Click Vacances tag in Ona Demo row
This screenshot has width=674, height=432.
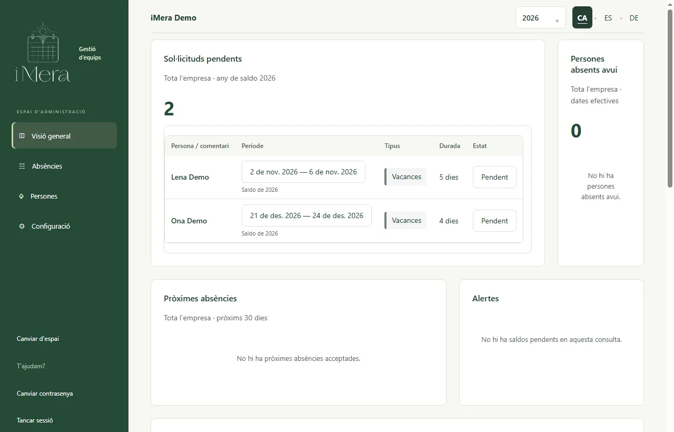tap(405, 220)
